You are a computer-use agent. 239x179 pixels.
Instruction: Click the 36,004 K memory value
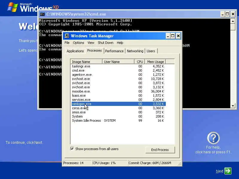click(157, 91)
